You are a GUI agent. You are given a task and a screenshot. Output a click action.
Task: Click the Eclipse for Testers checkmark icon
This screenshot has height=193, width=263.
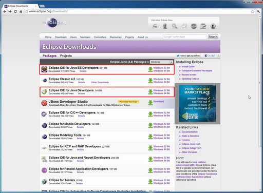[x=44, y=182]
